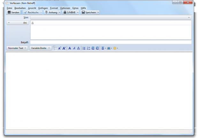
Task: Open the Hilfe menu
Action: pos(83,8)
